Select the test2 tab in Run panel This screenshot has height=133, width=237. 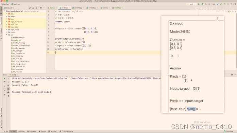tap(14, 75)
